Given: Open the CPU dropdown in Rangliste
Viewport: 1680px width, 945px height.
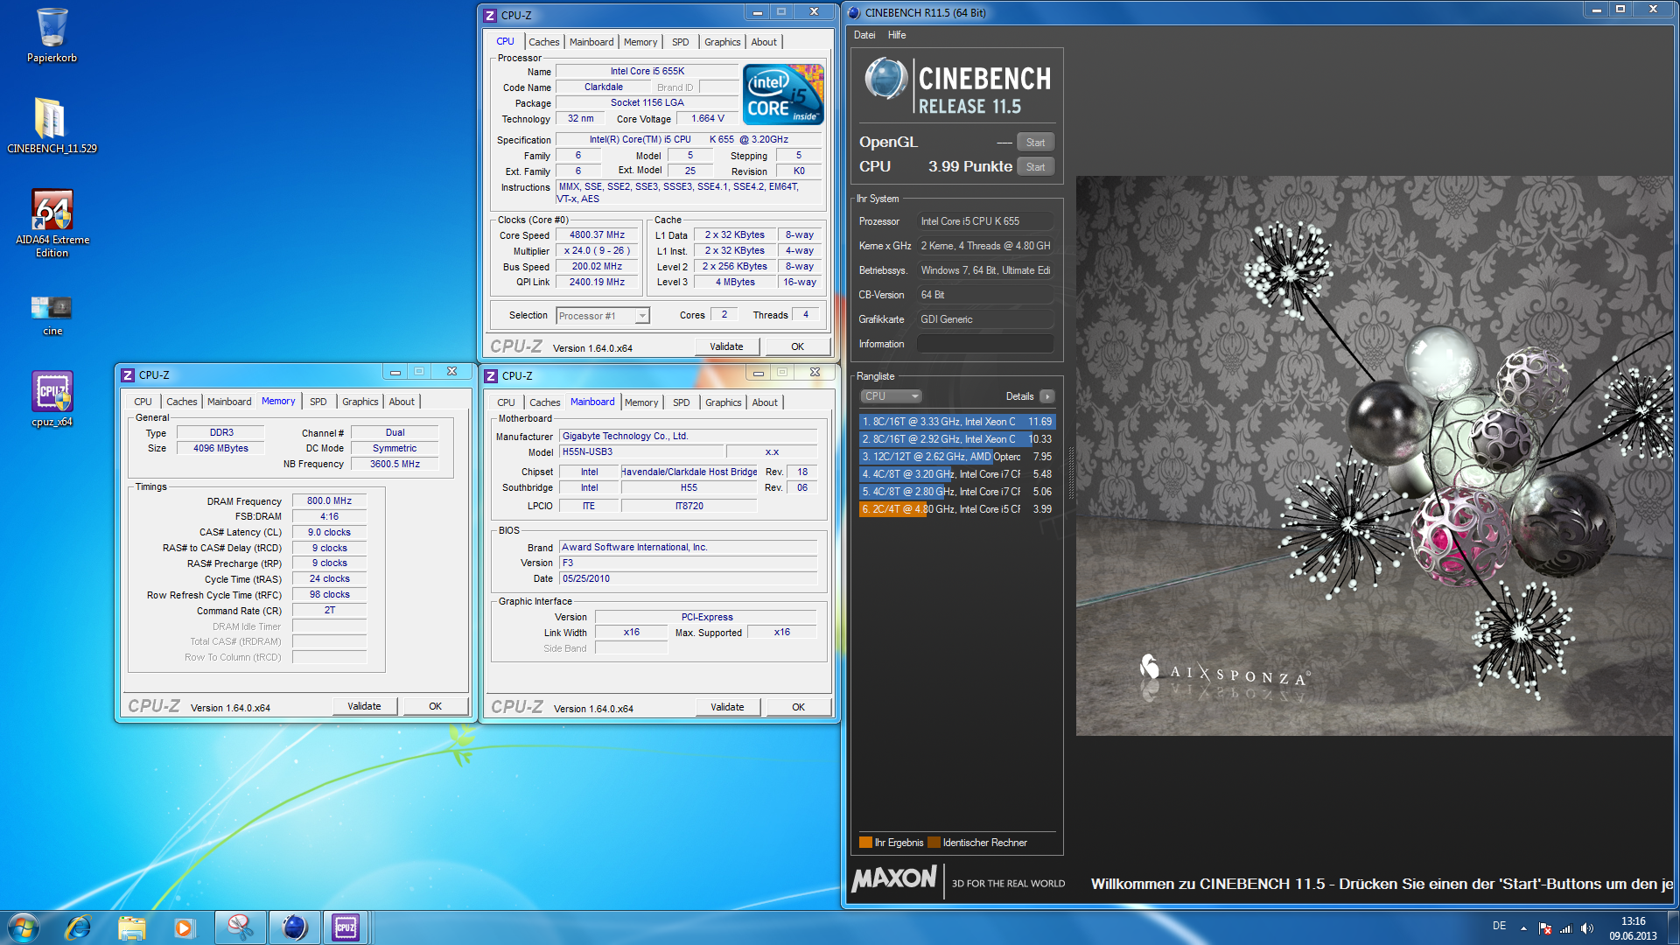Looking at the screenshot, I should pyautogui.click(x=891, y=396).
